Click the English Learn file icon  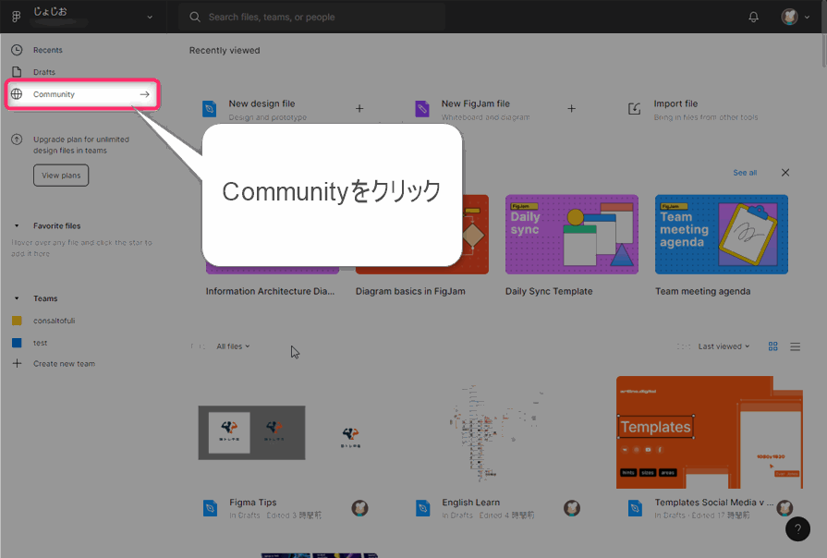pyautogui.click(x=422, y=508)
